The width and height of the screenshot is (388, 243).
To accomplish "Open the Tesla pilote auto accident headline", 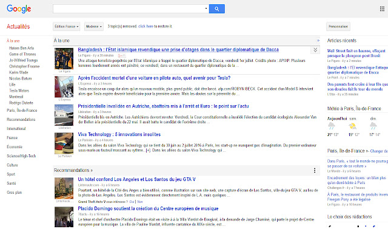I will click(154, 78).
